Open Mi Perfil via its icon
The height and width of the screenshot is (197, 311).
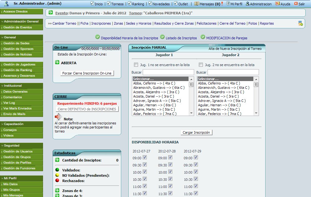(228, 4)
